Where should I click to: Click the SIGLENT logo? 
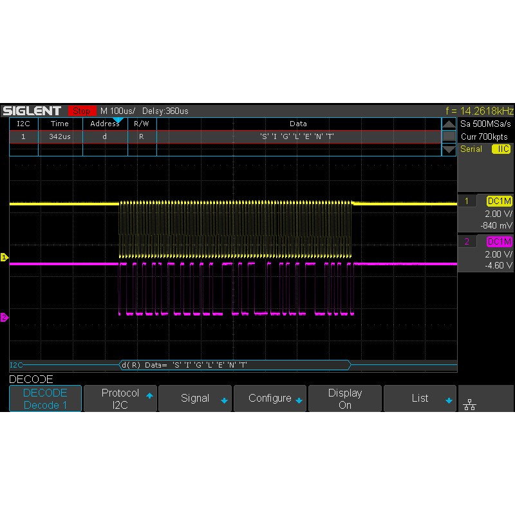click(x=33, y=109)
